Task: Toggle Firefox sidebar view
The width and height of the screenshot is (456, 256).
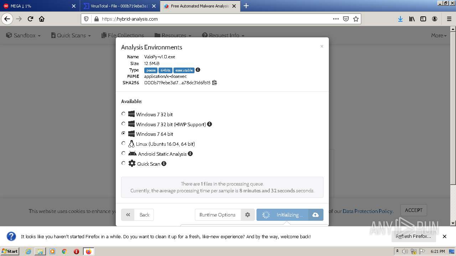Action: (x=423, y=19)
